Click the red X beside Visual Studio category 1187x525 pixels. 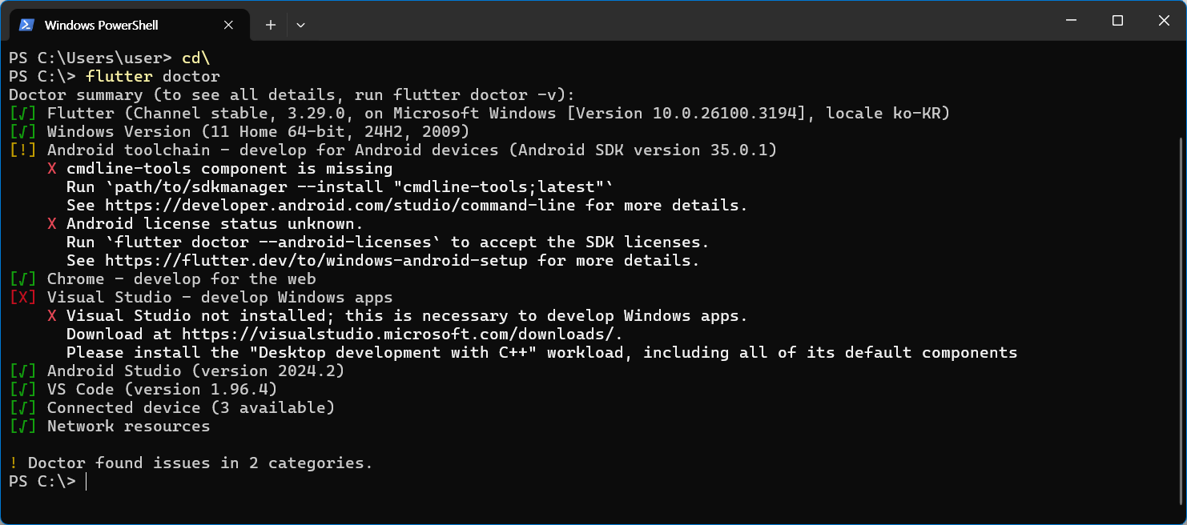(x=23, y=297)
